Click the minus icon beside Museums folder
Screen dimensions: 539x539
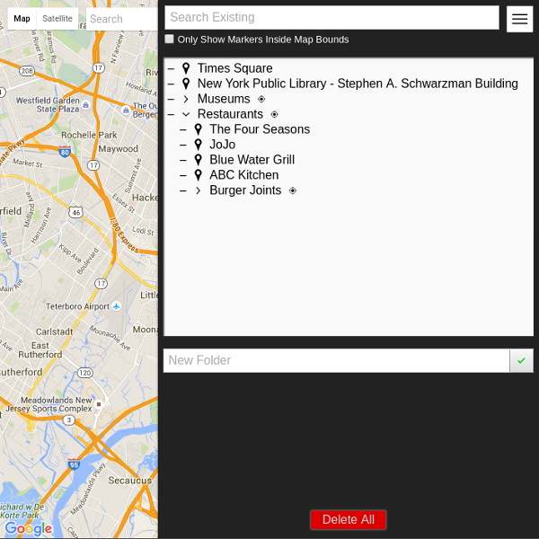tap(171, 100)
